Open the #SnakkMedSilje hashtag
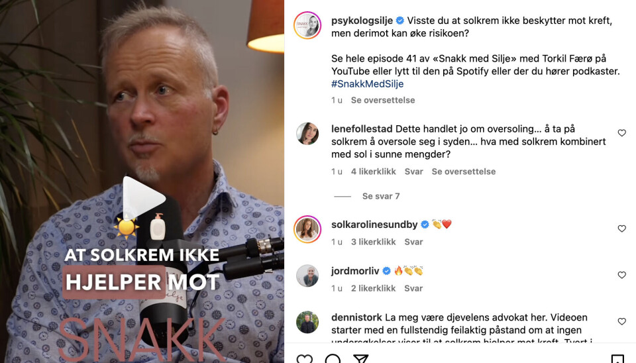The width and height of the screenshot is (636, 363). (x=368, y=84)
